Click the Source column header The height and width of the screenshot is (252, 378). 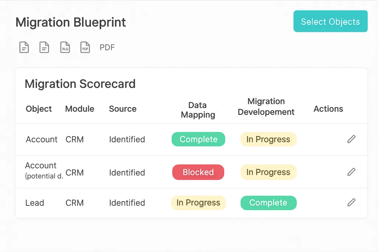pos(123,109)
